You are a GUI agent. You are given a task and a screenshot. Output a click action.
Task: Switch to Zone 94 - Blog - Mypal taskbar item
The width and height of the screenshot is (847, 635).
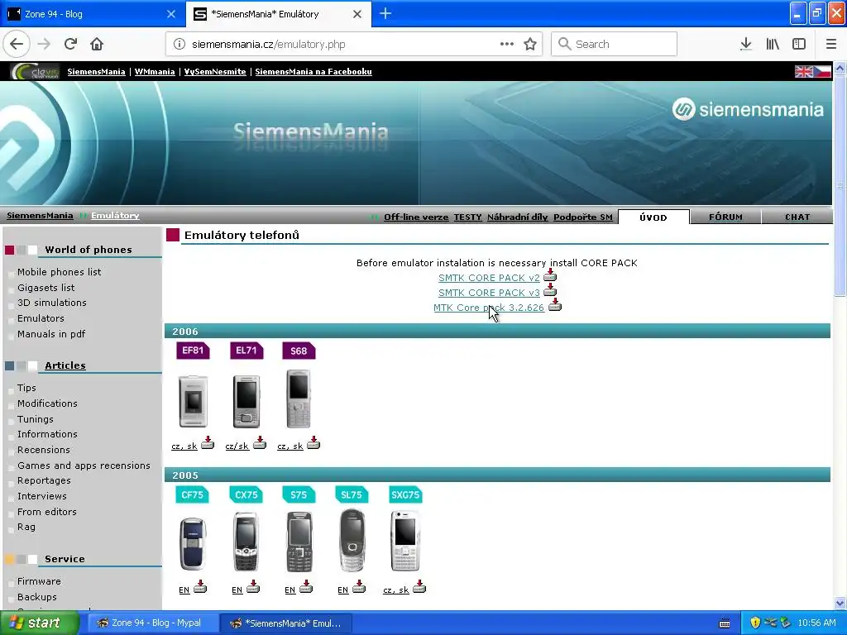[x=153, y=623]
